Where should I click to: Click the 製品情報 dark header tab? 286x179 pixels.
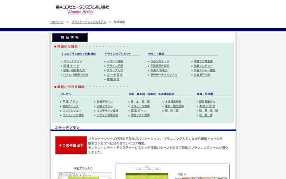[70, 37]
